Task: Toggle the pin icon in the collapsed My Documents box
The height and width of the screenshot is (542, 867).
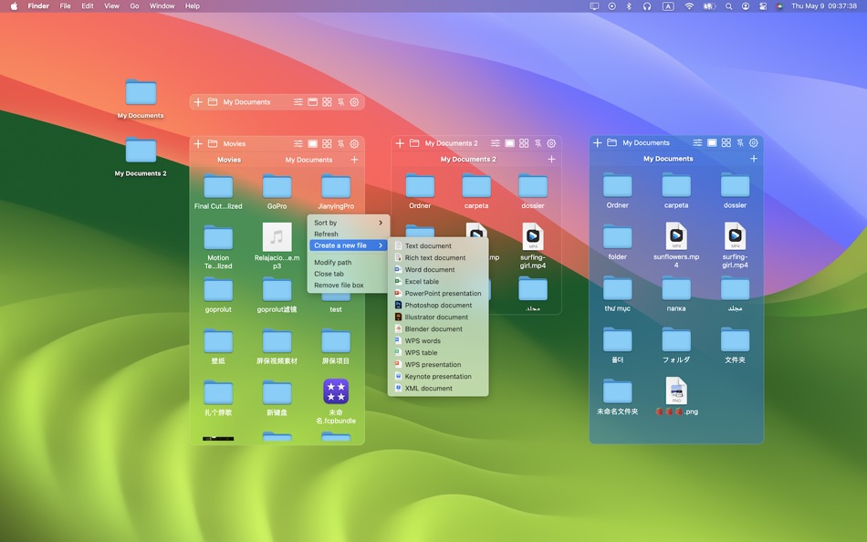Action: pos(341,102)
